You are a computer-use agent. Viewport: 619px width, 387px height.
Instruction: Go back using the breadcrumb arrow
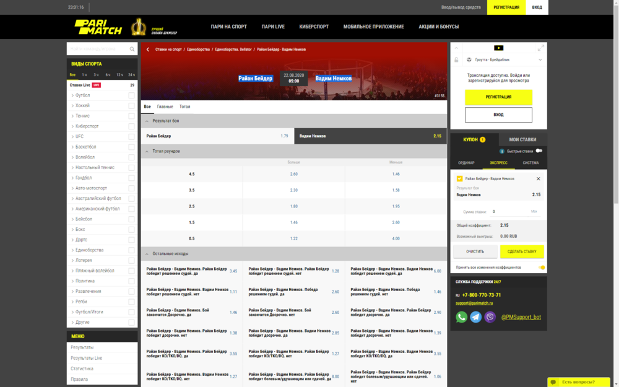[x=148, y=50]
